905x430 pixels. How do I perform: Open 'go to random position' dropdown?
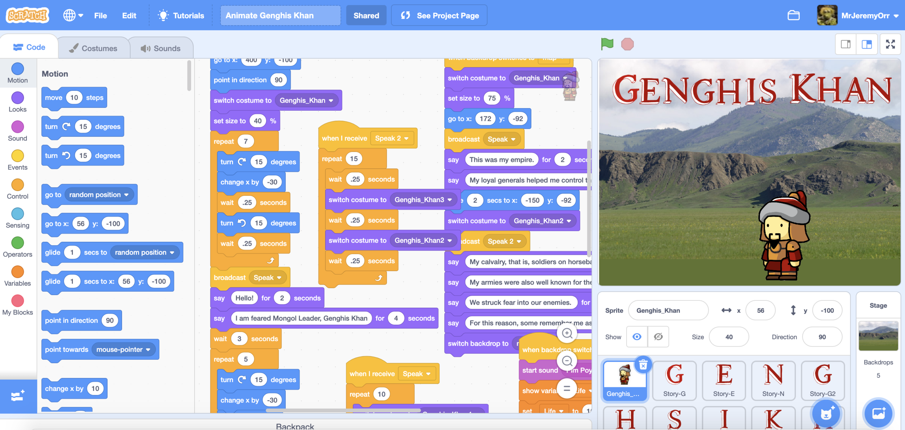pos(126,195)
